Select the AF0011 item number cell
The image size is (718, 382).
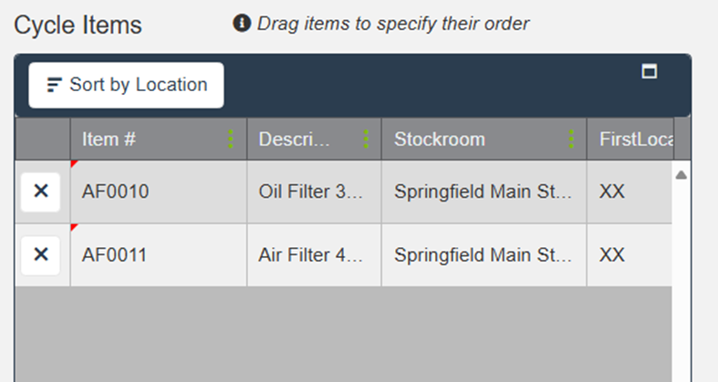click(116, 255)
